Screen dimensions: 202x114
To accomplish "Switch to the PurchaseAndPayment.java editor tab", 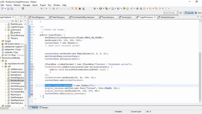I will 83,17.
